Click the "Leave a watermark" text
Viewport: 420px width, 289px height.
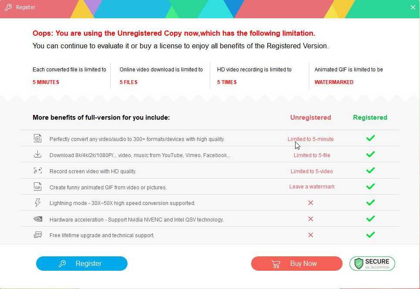[312, 187]
